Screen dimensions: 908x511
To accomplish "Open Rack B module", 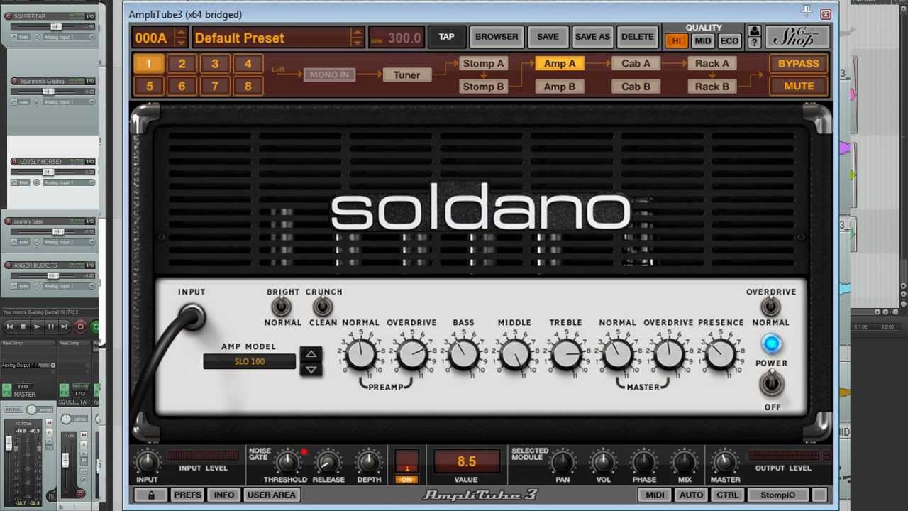I will pyautogui.click(x=712, y=87).
